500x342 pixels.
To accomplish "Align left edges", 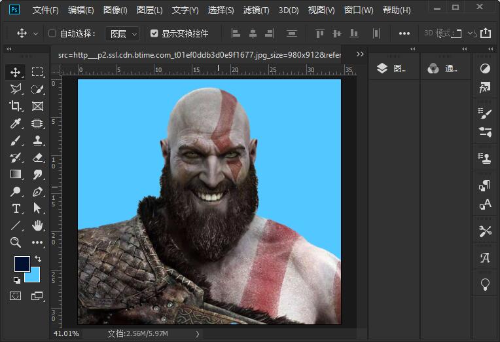I will (x=236, y=33).
